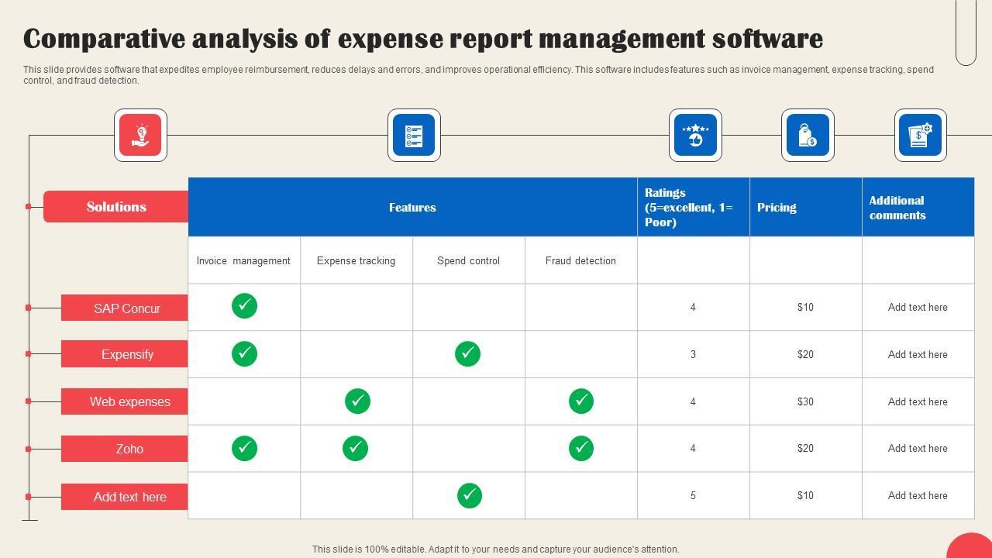992x558 pixels.
Task: Click the SAP Concur row label
Action: click(x=126, y=308)
